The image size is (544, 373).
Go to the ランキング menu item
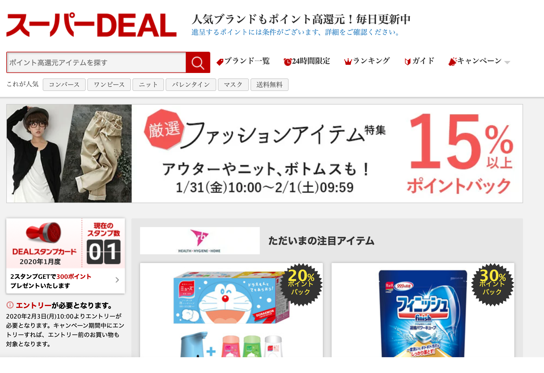tap(371, 61)
